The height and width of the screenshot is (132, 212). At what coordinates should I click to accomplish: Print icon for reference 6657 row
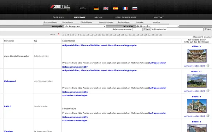click(208, 65)
